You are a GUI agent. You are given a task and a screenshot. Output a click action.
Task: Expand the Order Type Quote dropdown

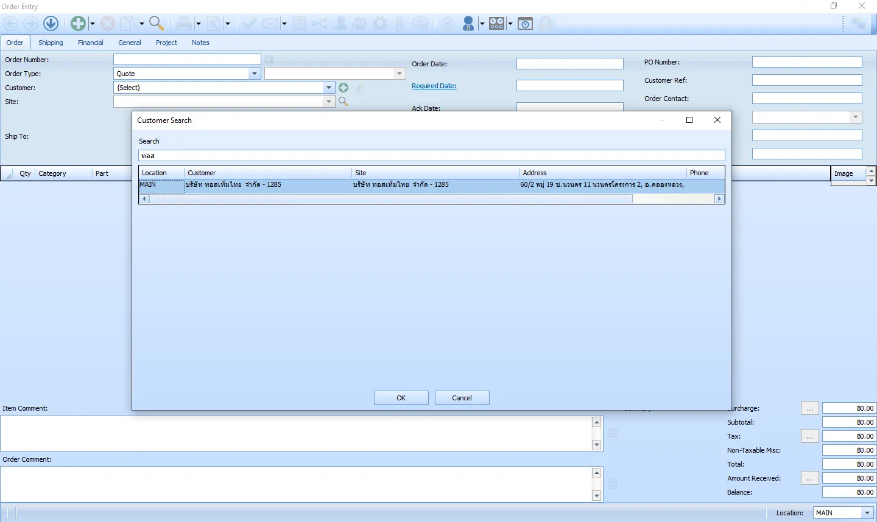click(255, 74)
